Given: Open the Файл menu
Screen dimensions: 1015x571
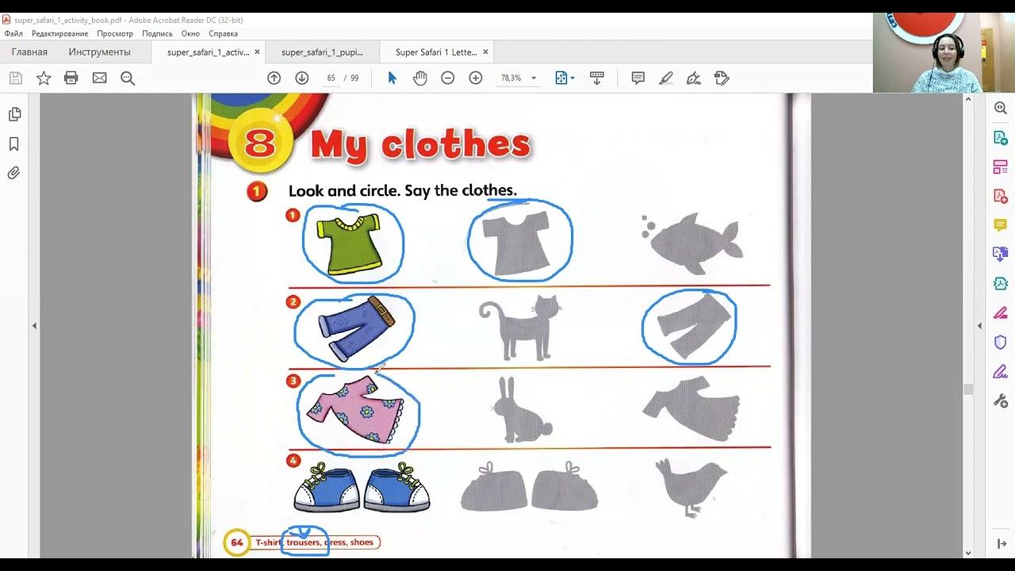Looking at the screenshot, I should tap(13, 33).
